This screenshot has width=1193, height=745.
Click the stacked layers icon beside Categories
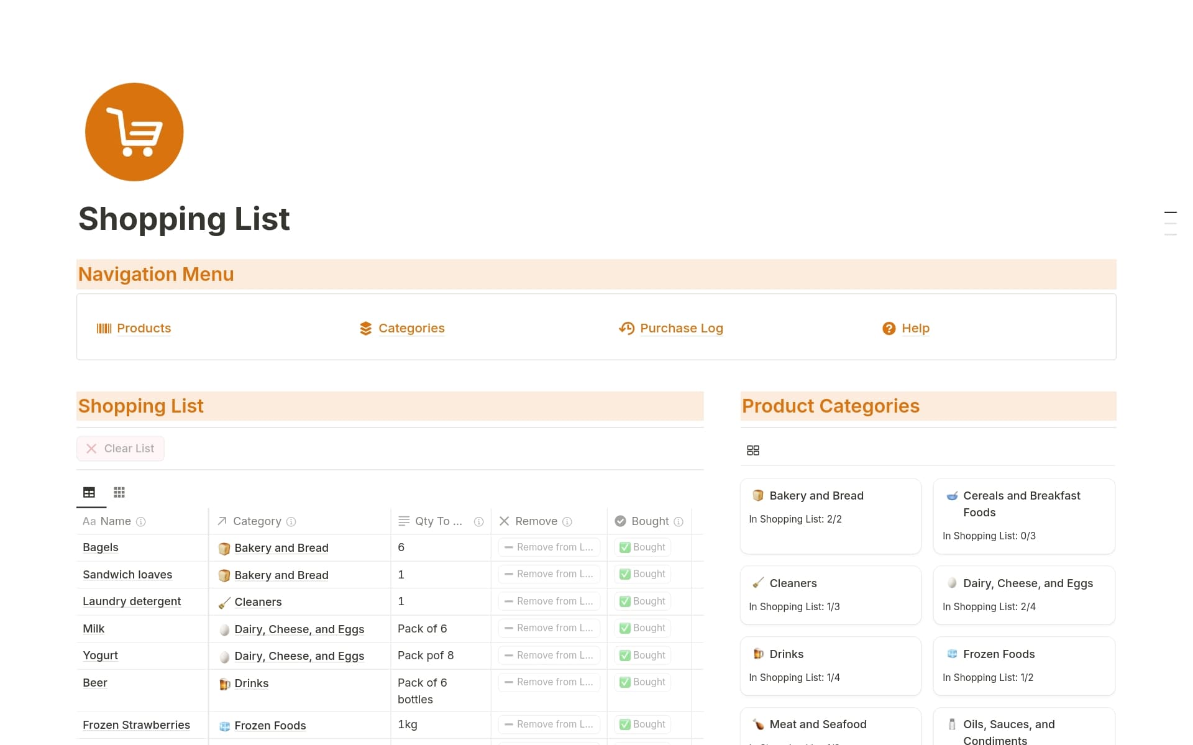tap(365, 328)
